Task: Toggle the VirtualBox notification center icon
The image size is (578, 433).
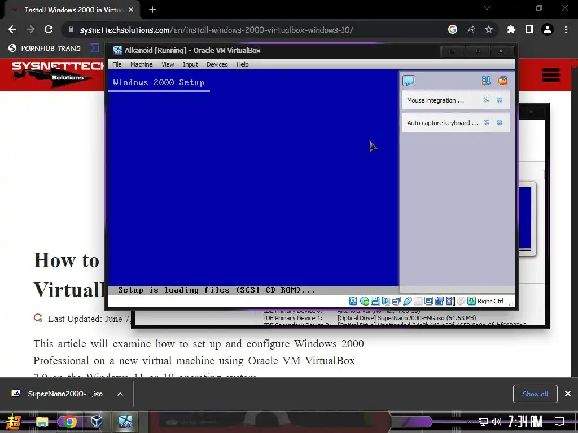Action: [x=409, y=81]
